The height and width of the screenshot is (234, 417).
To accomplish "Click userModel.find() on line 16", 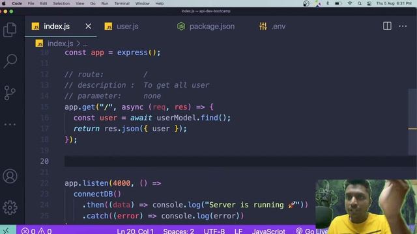I will click(191, 118).
